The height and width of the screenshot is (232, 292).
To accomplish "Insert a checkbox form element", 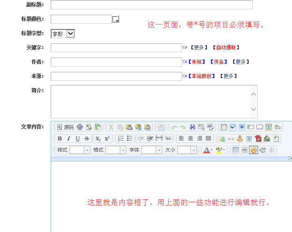I will (x=233, y=127).
